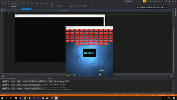This screenshot has width=177, height=100.
Task: Click the Save icon in toolbar
Action: click(x=14, y=6)
